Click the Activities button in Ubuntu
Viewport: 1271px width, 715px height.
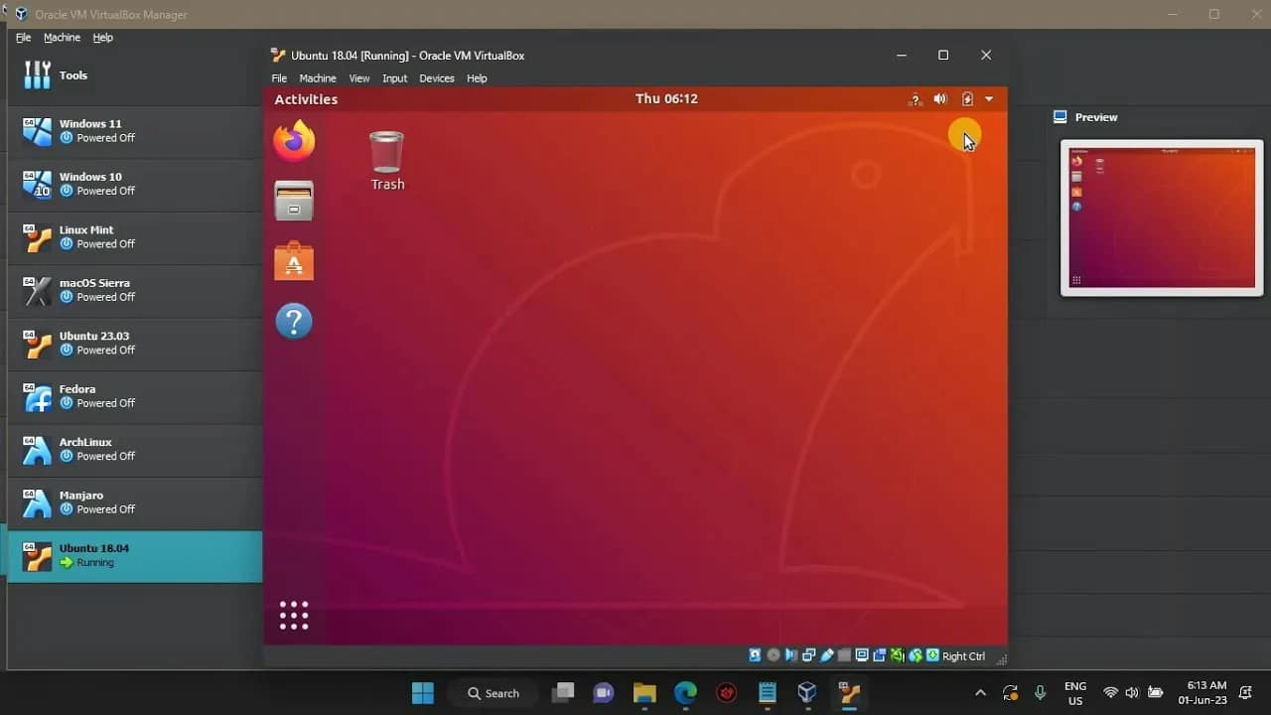pyautogui.click(x=305, y=99)
